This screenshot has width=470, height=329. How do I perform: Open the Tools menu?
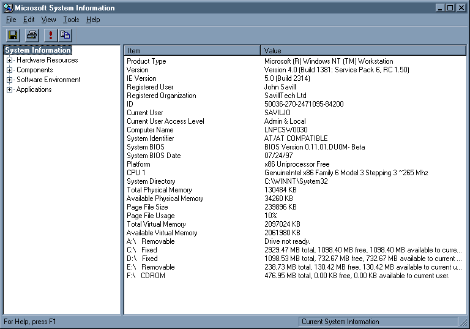(x=71, y=20)
